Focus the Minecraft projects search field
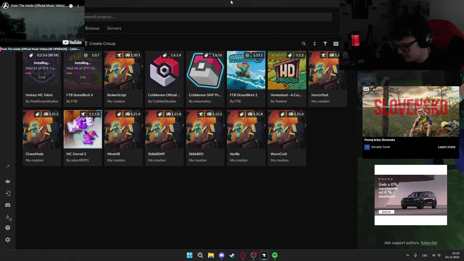Screen dimensions: 464x261 tap(208, 17)
